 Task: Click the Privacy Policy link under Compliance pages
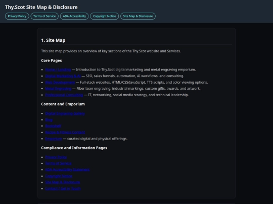(x=56, y=157)
